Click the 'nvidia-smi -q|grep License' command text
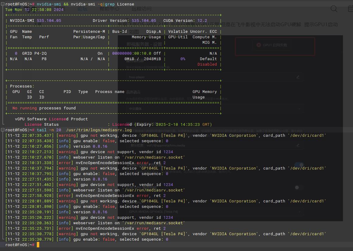This screenshot has height=251, width=353. (103, 4)
